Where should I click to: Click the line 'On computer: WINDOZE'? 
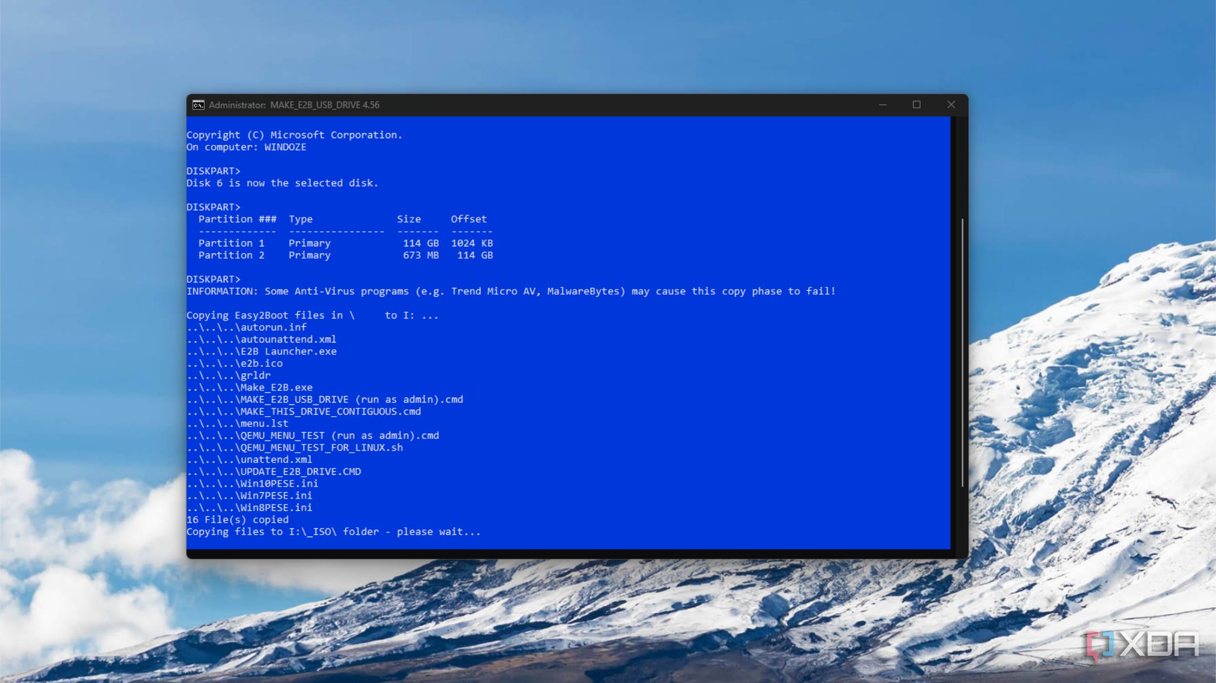coord(246,147)
